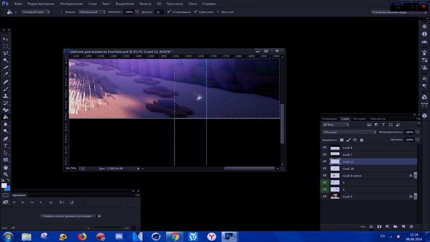430x242 pixels.
Task: Click the new group folder icon
Action: click(x=395, y=227)
